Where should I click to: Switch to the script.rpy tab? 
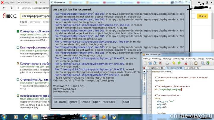192,68
